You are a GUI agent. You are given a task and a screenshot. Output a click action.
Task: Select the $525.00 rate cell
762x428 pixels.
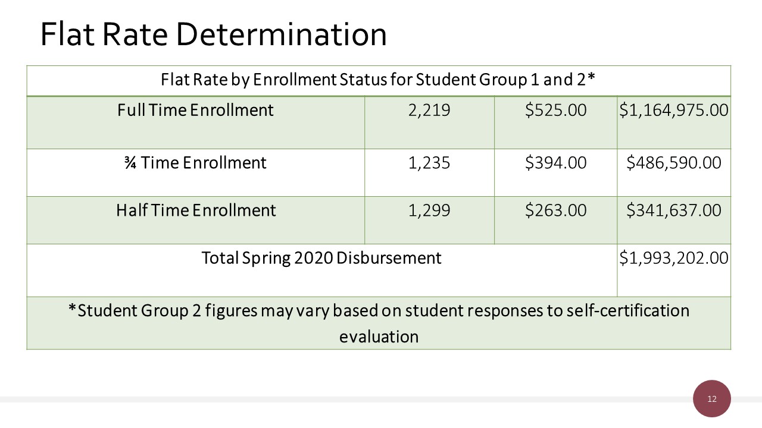tap(555, 111)
